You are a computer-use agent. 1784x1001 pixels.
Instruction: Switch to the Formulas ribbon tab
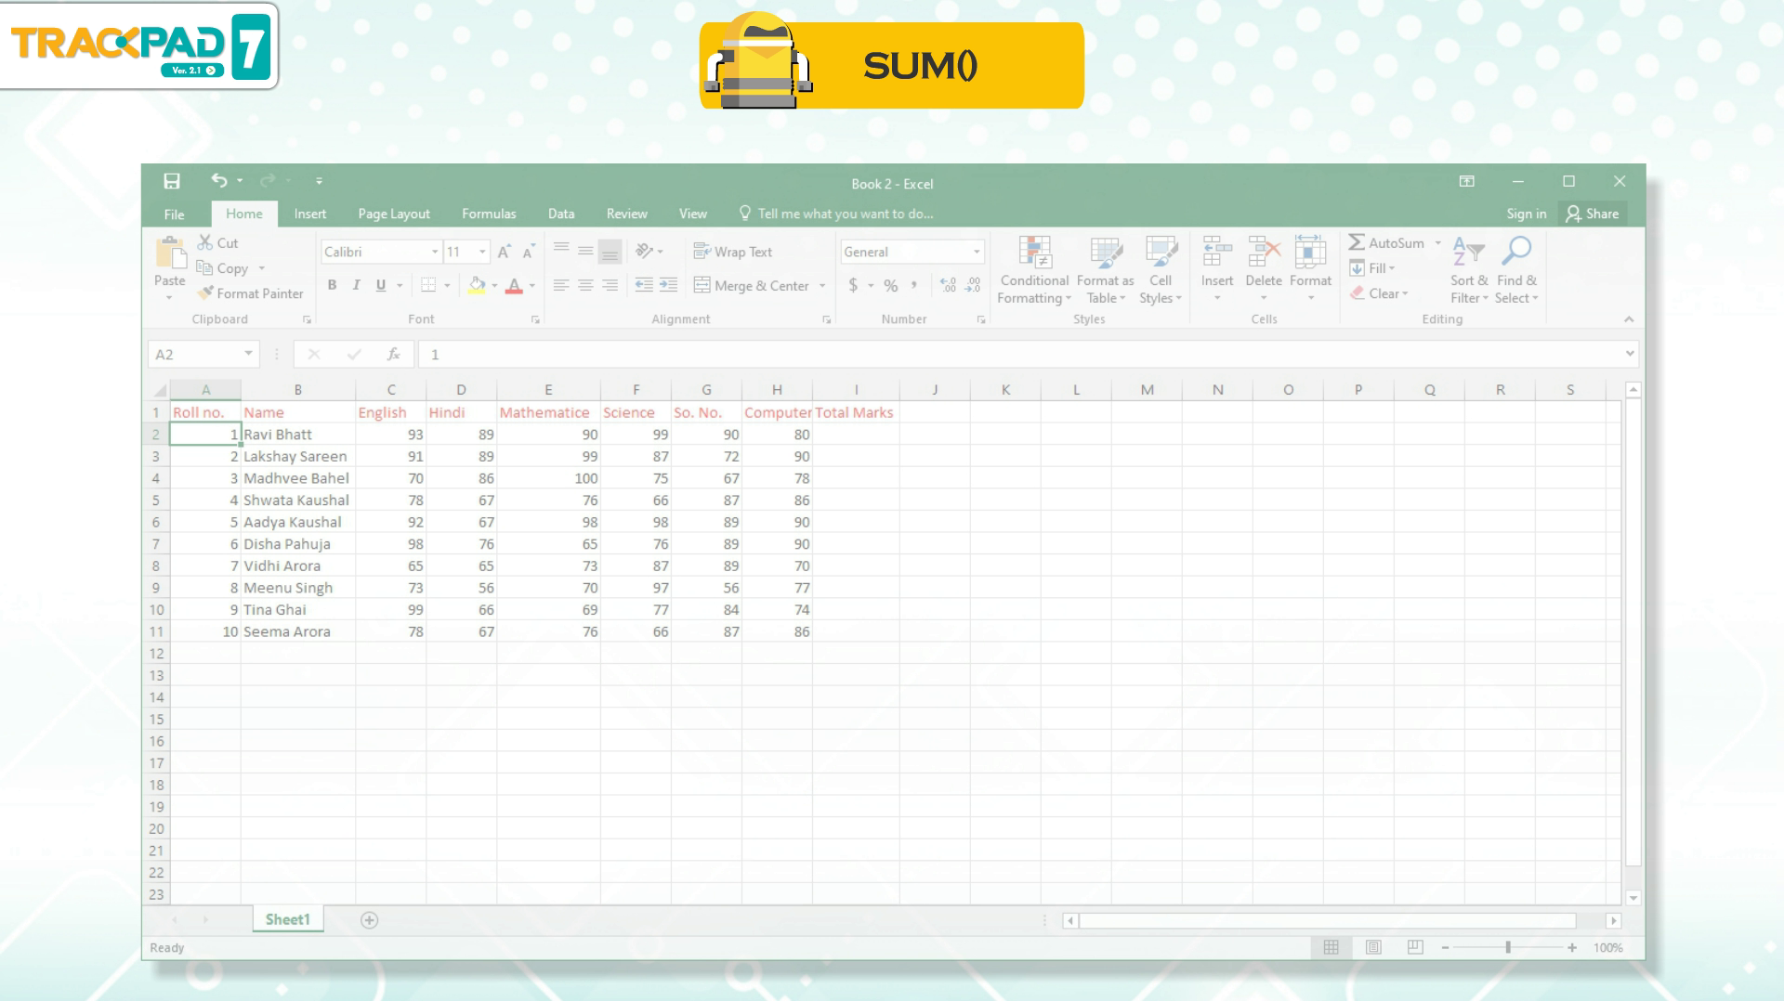489,214
